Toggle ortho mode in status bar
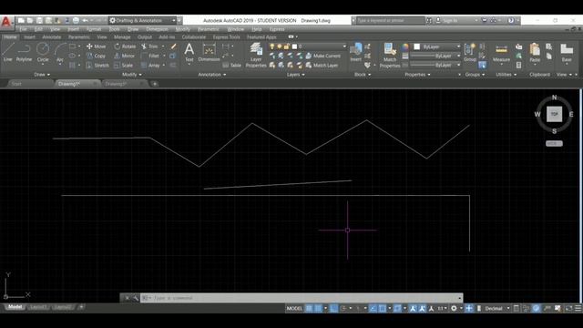583x328 pixels. [x=333, y=308]
